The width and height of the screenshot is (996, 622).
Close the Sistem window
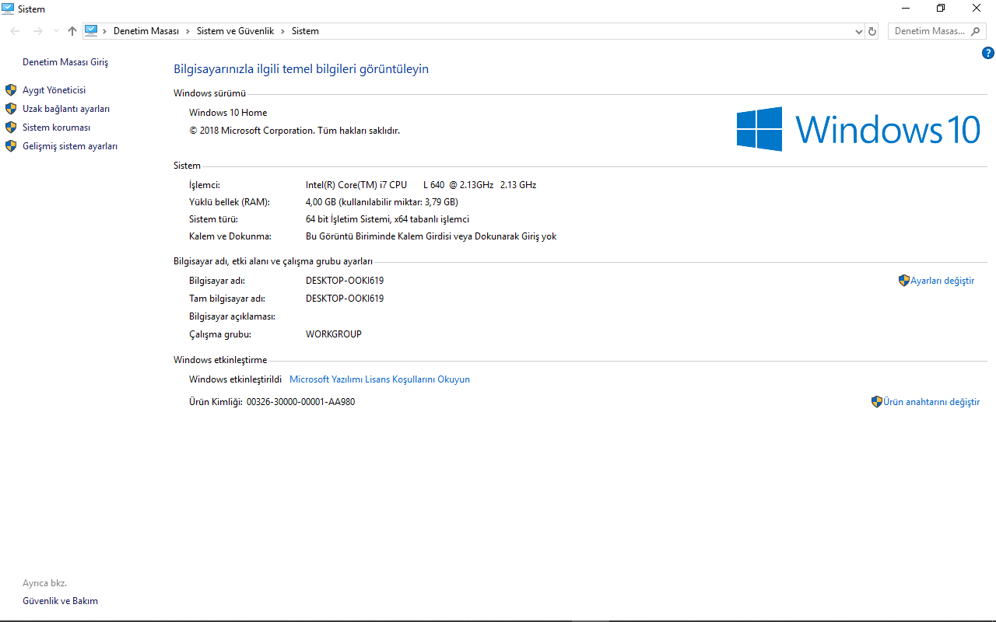[x=977, y=9]
